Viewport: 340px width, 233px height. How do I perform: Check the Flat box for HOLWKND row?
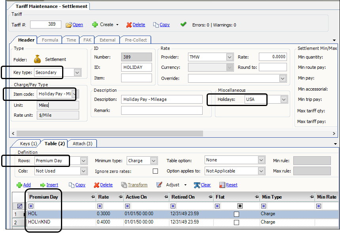[x=236, y=223]
